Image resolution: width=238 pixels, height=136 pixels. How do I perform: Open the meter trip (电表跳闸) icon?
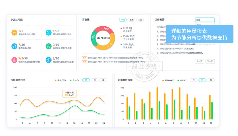14,46
